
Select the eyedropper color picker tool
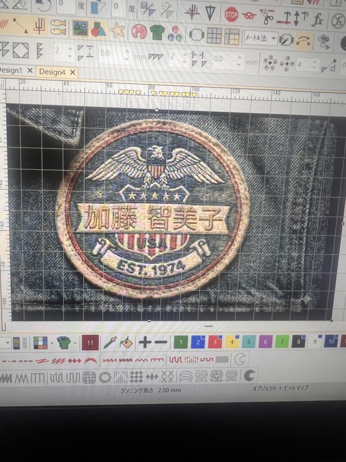[109, 343]
